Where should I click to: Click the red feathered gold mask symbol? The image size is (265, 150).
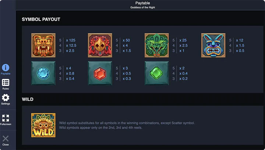click(100, 45)
